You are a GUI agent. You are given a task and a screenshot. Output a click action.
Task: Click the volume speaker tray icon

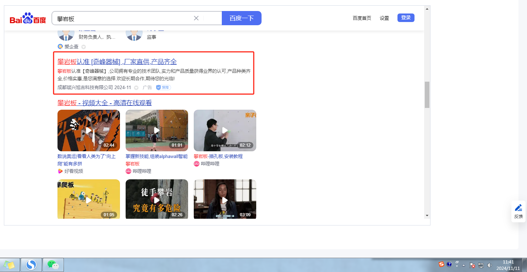(490, 265)
